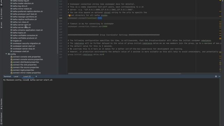This screenshot has width=224, height=126.
Task: Open the Project tool window tab
Action: point(1,3)
